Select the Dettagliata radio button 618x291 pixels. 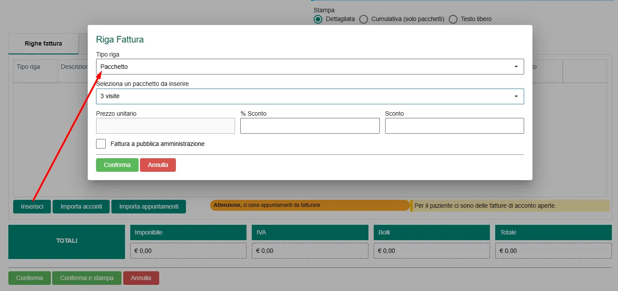(x=318, y=19)
